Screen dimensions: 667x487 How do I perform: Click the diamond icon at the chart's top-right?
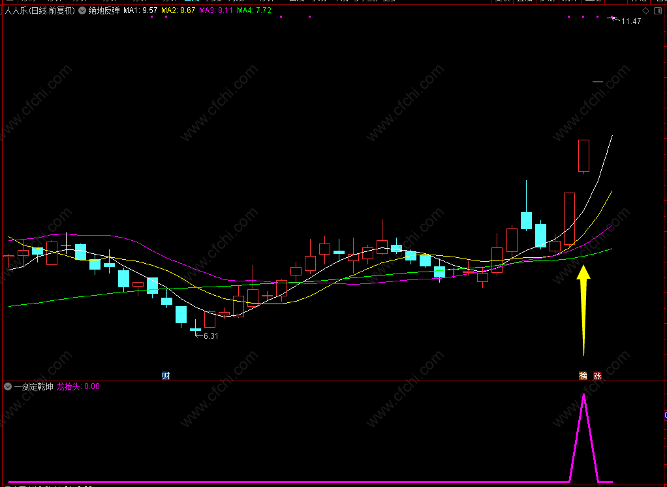(x=645, y=10)
